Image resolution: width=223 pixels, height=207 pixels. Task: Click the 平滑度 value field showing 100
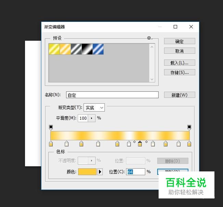coord(83,118)
